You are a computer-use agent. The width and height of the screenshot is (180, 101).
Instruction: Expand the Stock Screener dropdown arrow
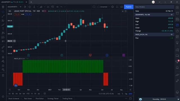click(x=21, y=98)
